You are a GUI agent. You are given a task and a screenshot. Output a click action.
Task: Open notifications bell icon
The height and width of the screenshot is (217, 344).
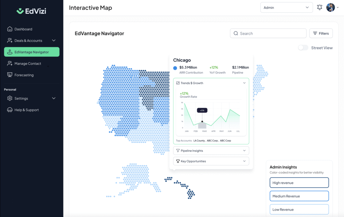[x=319, y=7]
